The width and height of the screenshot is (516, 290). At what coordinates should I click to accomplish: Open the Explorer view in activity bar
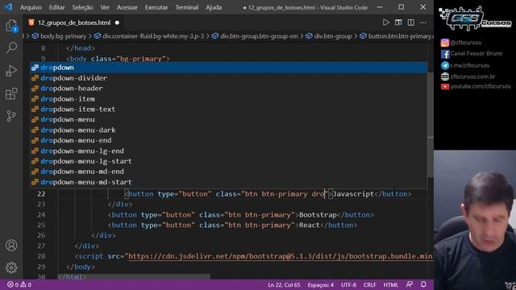pos(11,26)
